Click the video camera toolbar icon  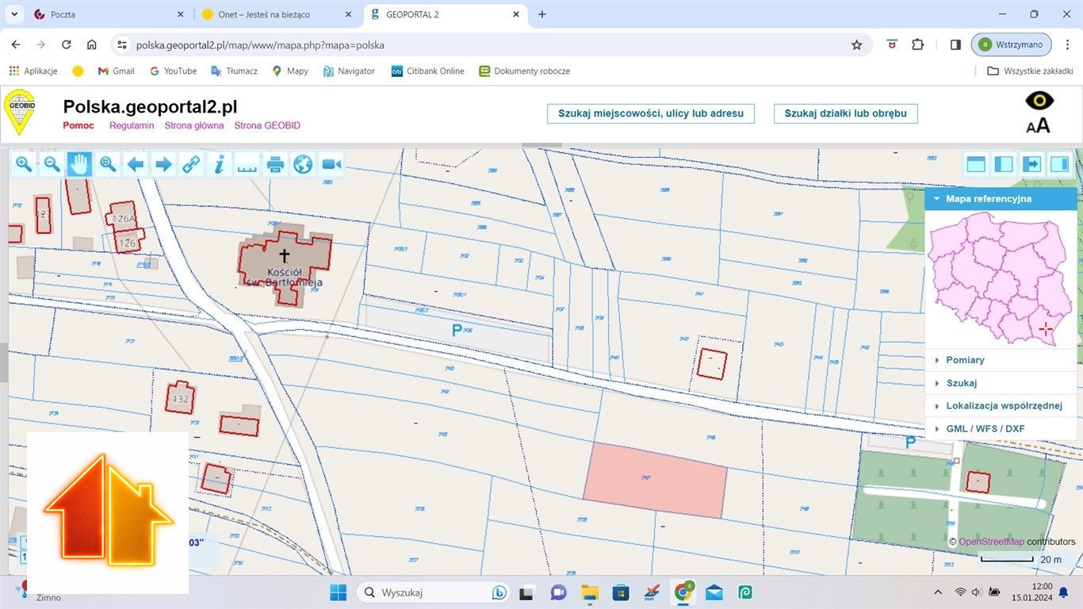pyautogui.click(x=331, y=164)
